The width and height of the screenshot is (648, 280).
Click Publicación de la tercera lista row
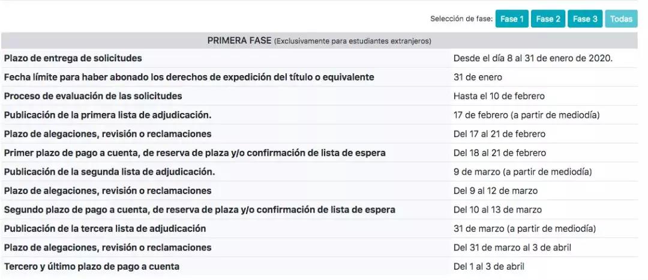click(319, 229)
